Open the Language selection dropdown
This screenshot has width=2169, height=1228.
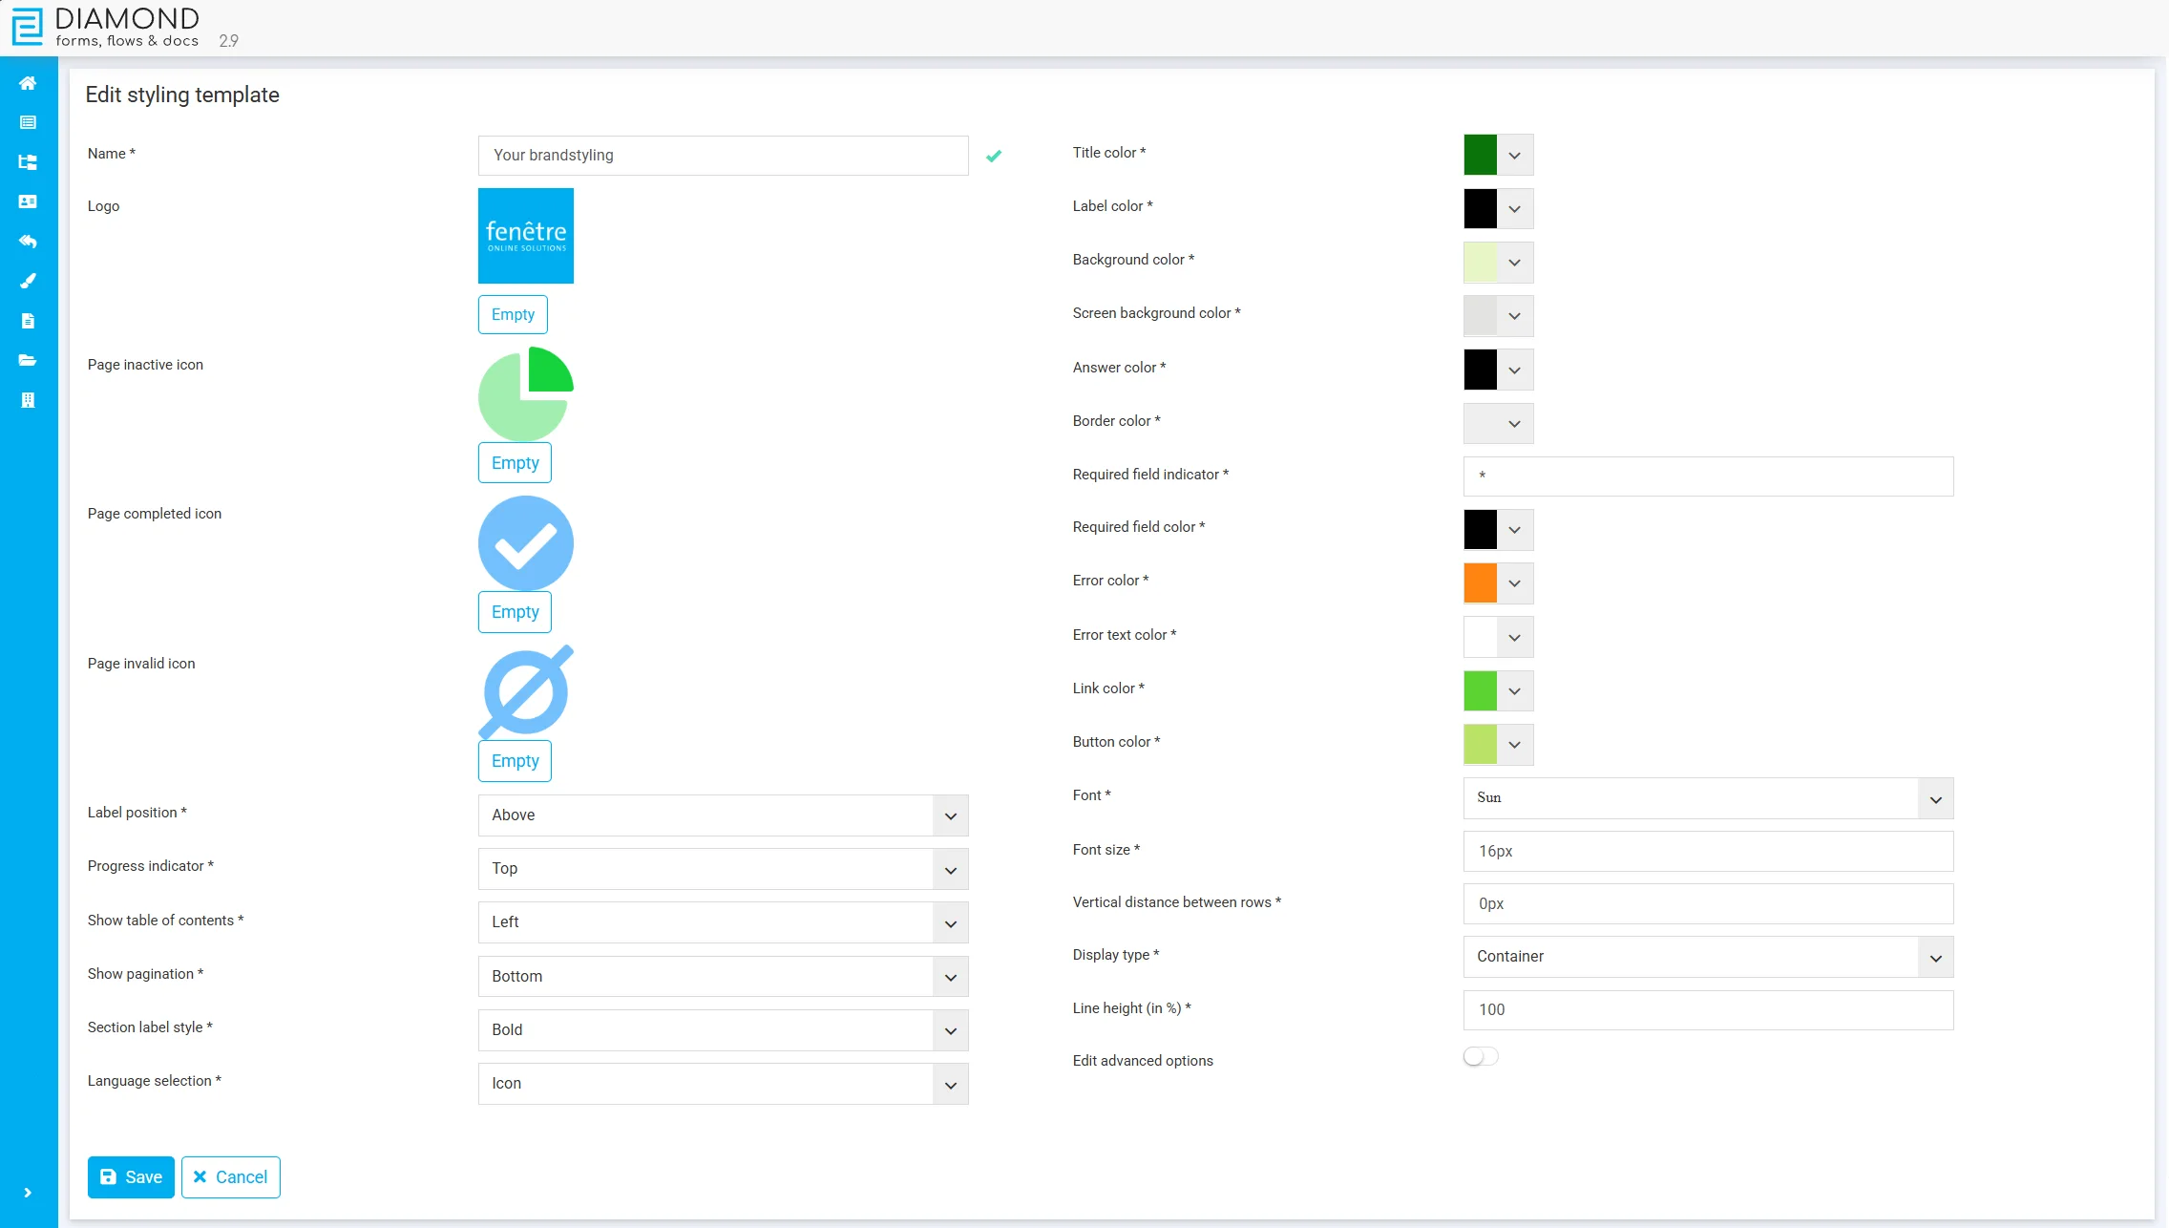(723, 1084)
